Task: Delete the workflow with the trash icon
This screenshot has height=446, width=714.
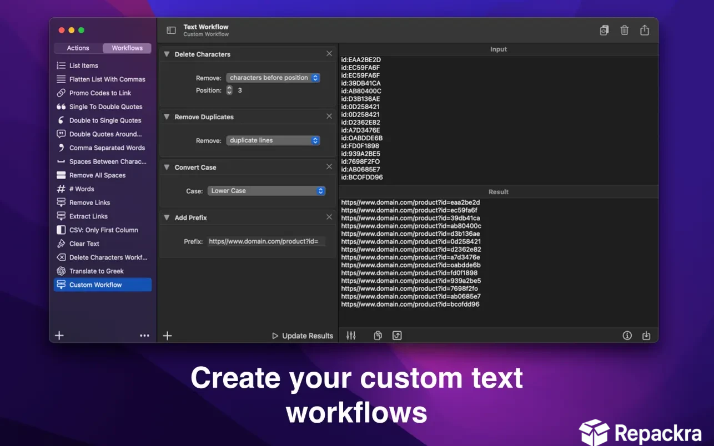Action: [625, 31]
